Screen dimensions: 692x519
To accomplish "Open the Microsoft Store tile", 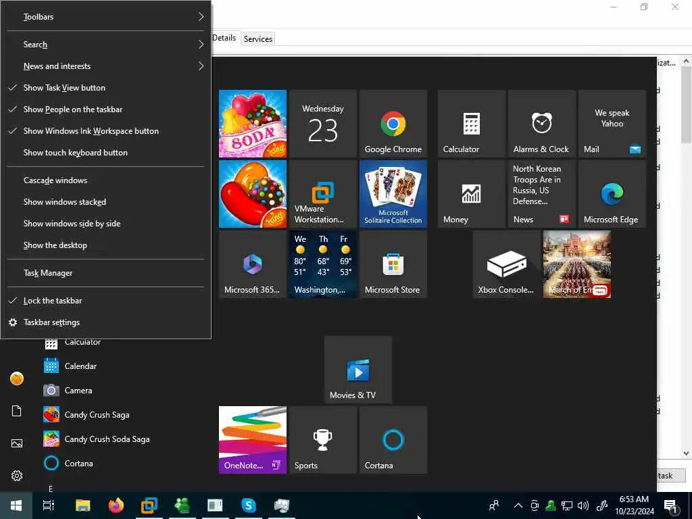I will (393, 264).
